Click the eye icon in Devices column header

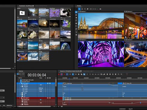coord(48,78)
